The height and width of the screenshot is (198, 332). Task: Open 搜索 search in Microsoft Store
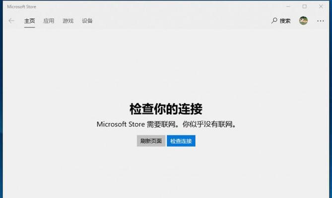click(x=281, y=21)
